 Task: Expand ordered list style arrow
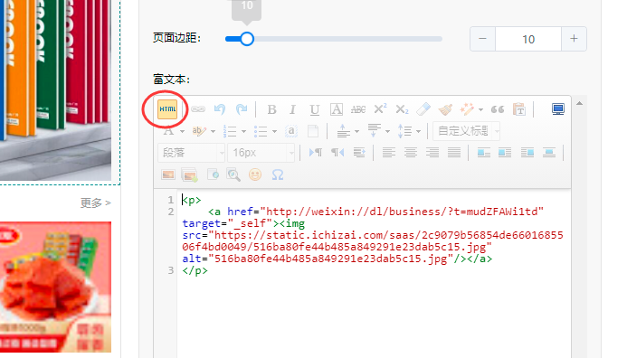243,131
